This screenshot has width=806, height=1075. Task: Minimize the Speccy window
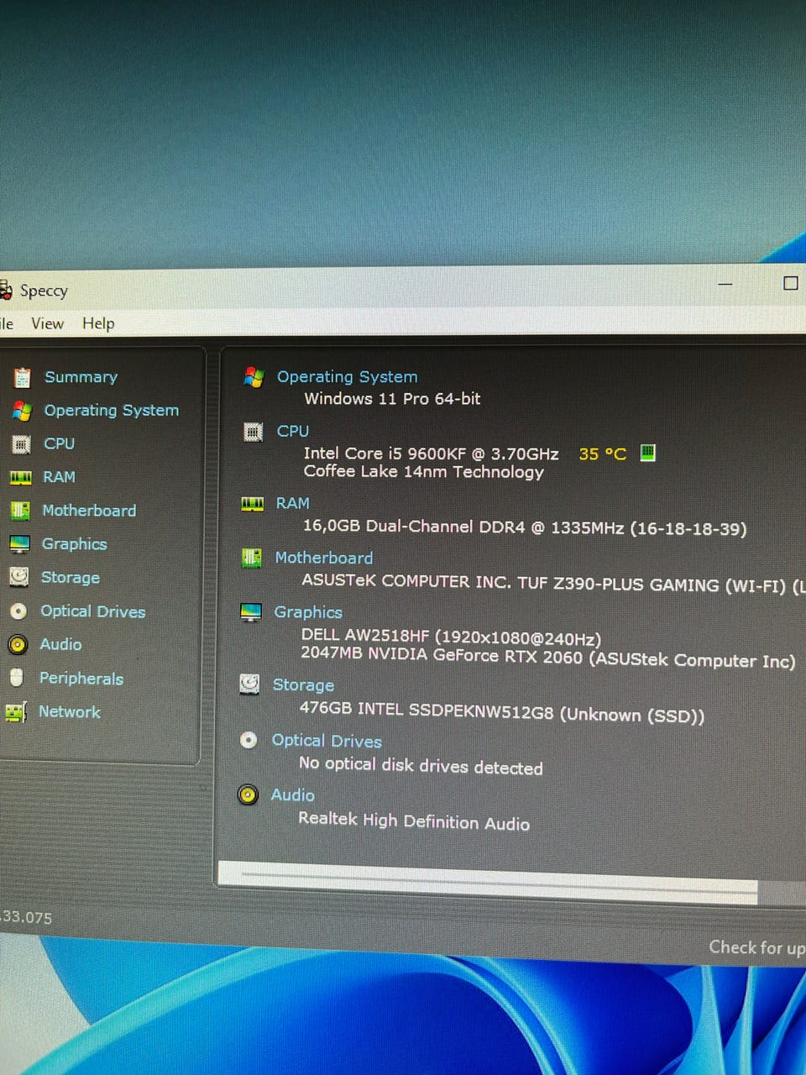(x=725, y=284)
